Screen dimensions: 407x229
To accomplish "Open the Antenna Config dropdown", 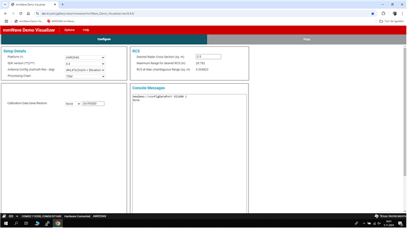I will pos(85,70).
